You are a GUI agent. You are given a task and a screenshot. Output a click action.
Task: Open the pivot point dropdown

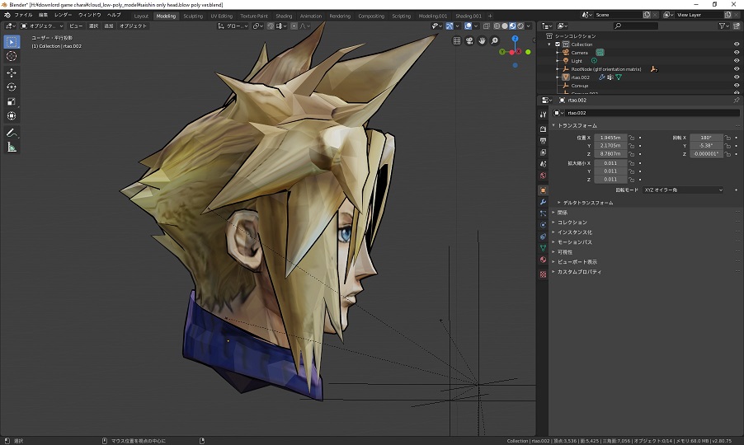click(257, 26)
